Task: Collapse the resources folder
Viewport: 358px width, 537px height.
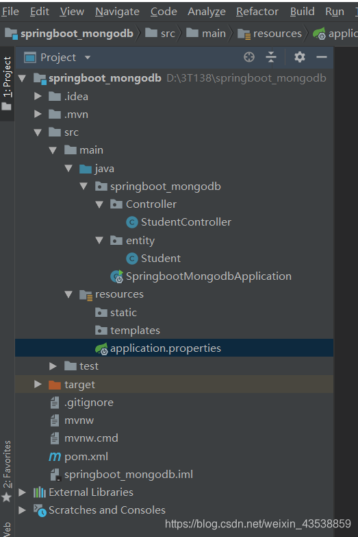Action: point(68,294)
